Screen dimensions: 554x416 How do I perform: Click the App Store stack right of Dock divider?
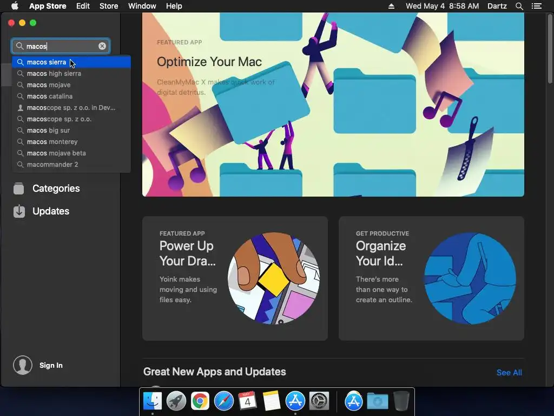tap(354, 401)
